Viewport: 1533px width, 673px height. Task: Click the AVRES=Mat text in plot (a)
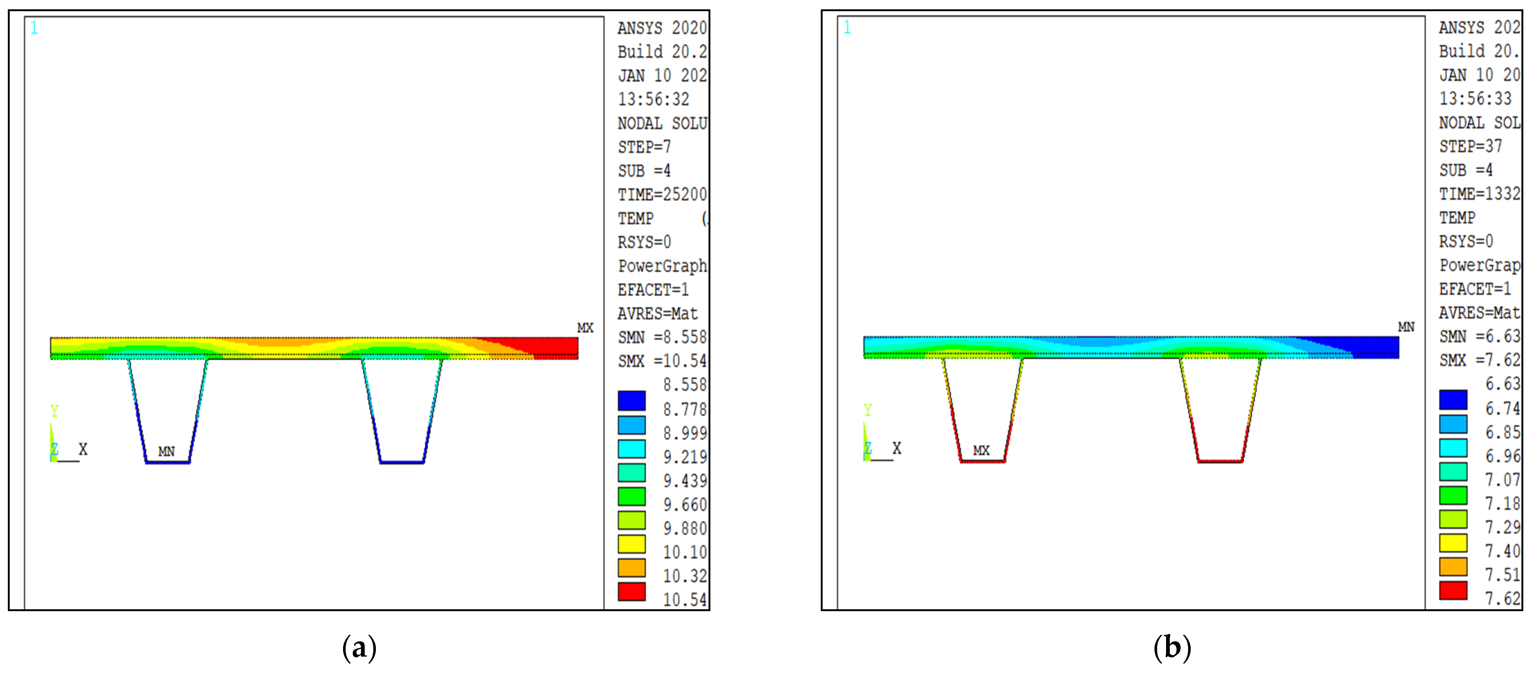(657, 313)
